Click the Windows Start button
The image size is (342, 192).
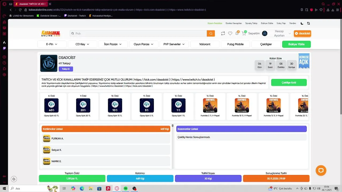[x=4, y=189]
